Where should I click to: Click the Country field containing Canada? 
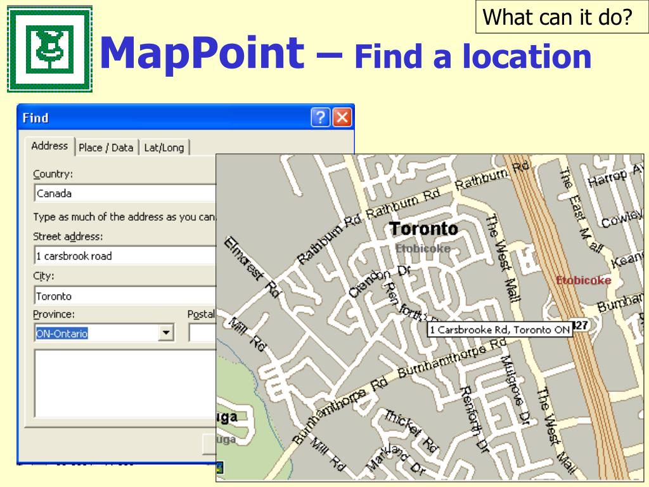coord(125,193)
